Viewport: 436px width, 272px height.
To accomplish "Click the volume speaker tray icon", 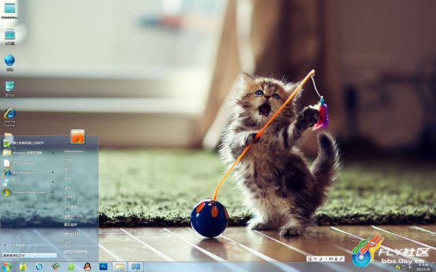I will click(410, 267).
